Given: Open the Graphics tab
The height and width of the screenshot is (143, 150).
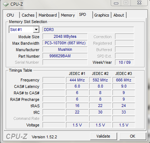Looking at the screenshot, I should click(102, 15).
